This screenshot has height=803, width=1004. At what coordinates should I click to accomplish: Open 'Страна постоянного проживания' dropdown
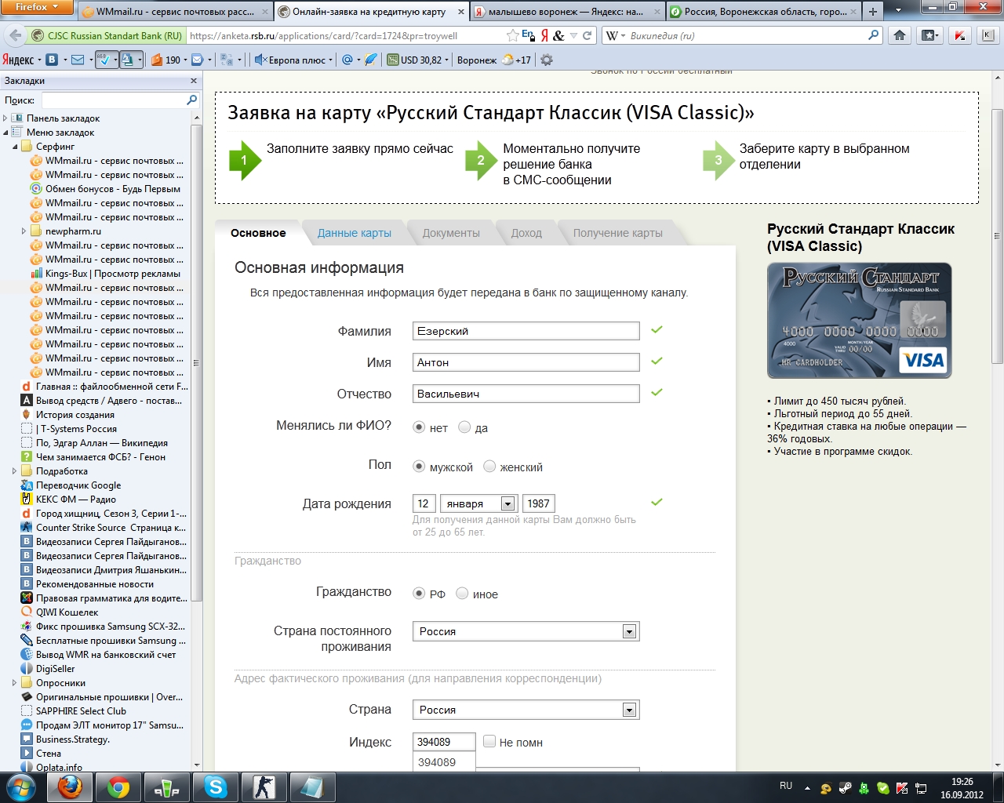(x=526, y=631)
